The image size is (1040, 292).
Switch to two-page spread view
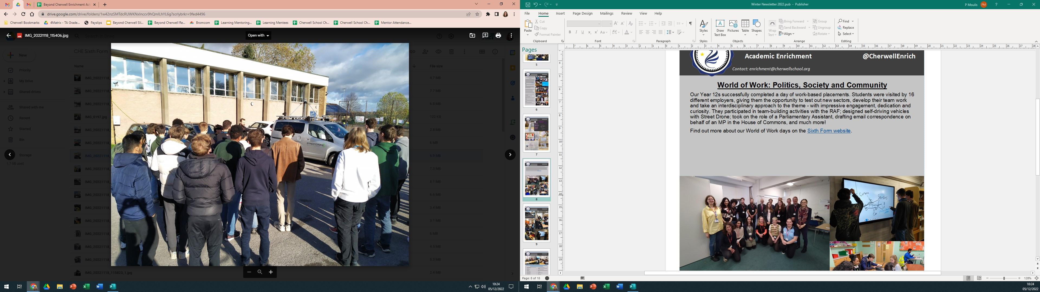click(x=979, y=278)
